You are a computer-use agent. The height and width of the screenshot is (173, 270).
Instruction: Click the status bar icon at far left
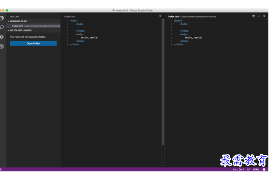(x=1, y=169)
